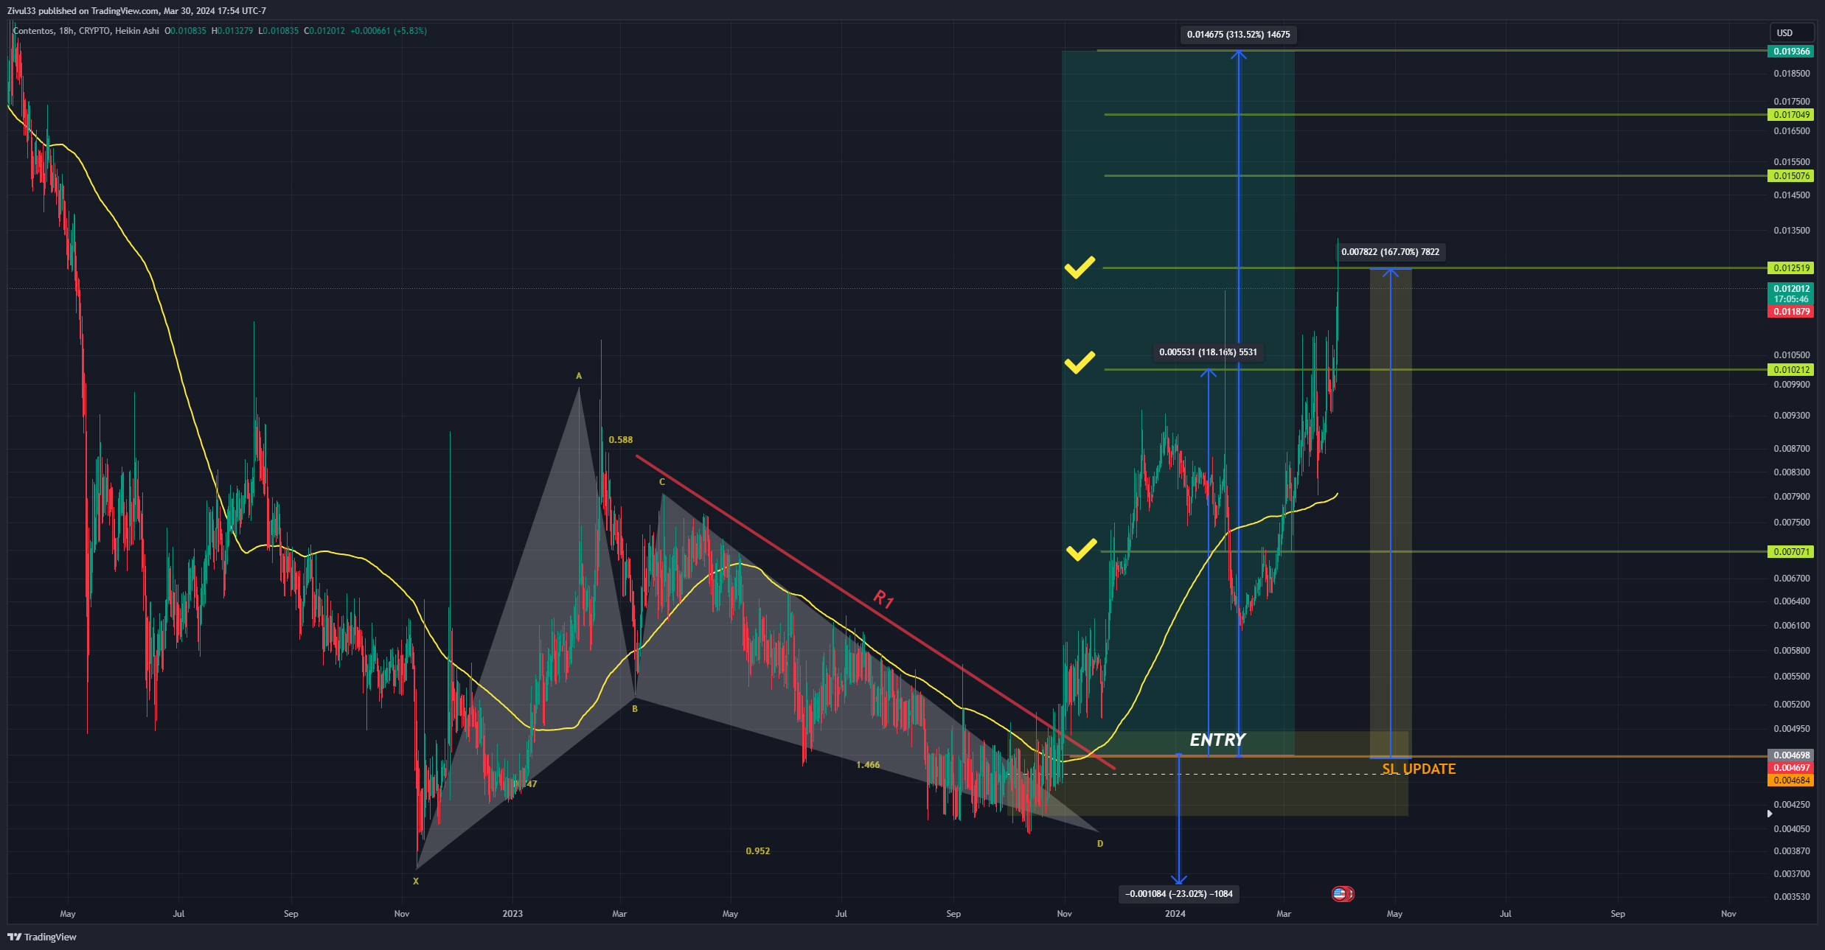This screenshot has width=1825, height=950.
Task: Click the 167.70% measurement label
Action: [1390, 252]
